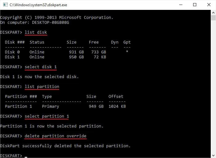Screen dimensions: 216x158
Task: Click the "Free" column header in disk list
Action: (x=94, y=42)
